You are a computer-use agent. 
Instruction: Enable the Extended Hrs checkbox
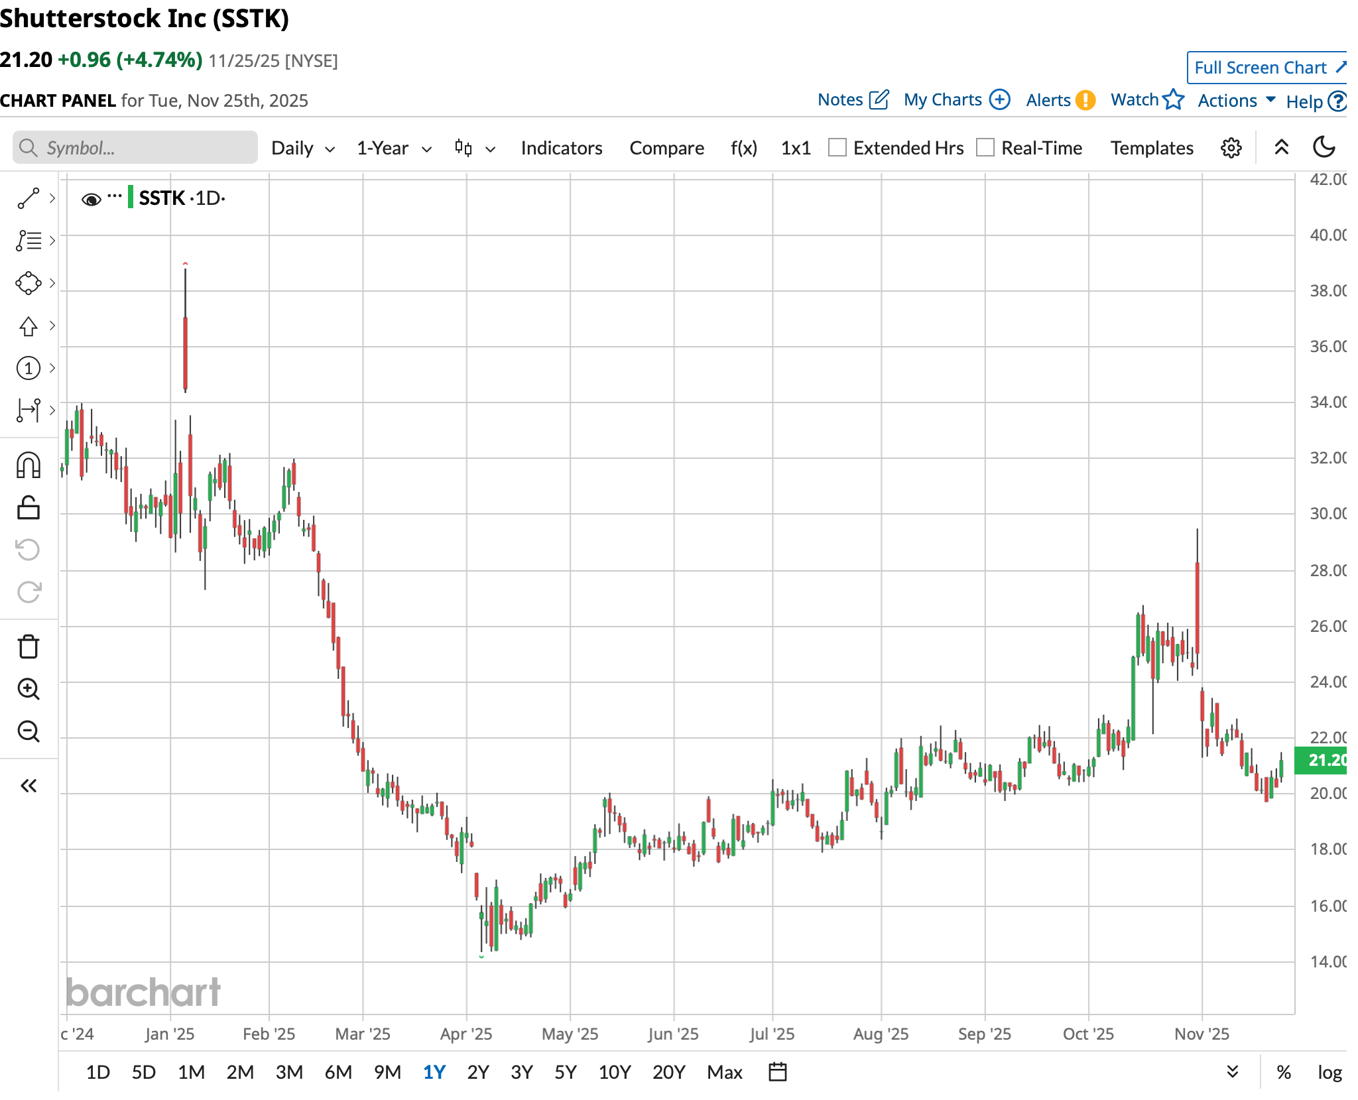pos(837,147)
